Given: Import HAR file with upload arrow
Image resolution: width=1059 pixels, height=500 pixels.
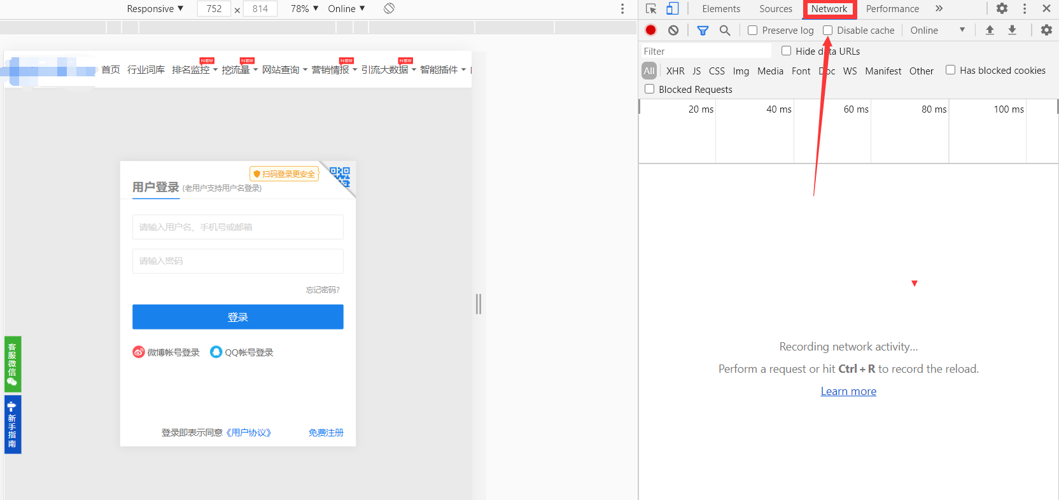Looking at the screenshot, I should (990, 30).
